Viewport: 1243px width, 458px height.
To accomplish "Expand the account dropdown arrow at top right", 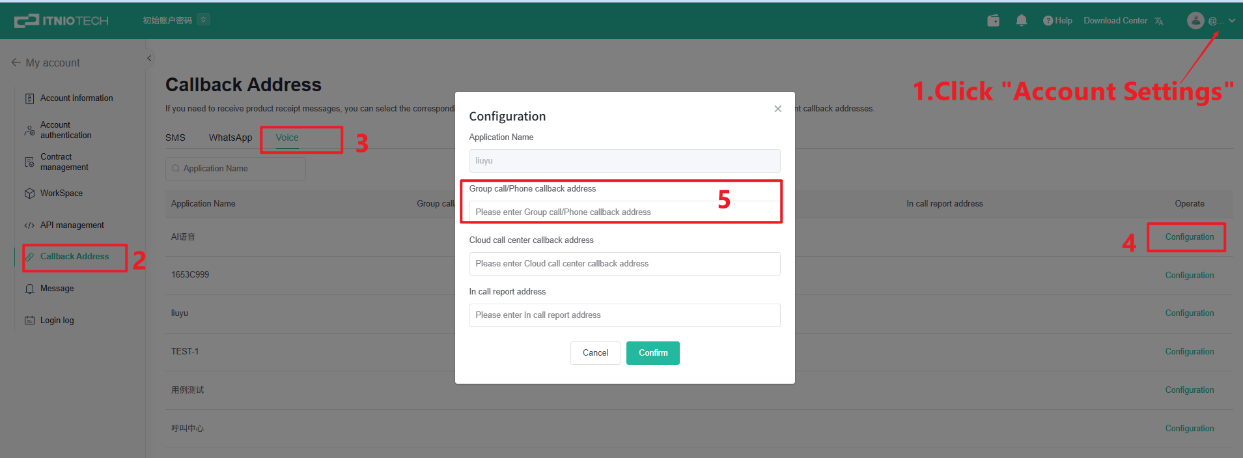I will coord(1232,21).
